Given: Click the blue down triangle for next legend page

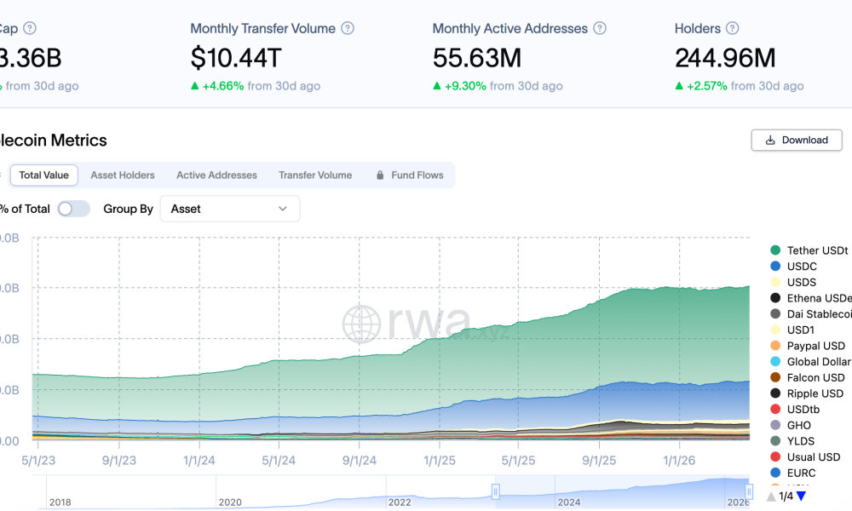Looking at the screenshot, I should point(800,497).
